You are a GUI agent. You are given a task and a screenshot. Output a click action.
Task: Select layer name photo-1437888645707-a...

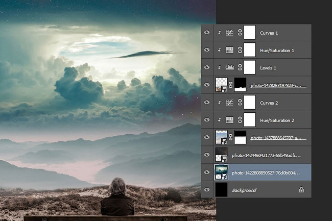[x=276, y=138]
